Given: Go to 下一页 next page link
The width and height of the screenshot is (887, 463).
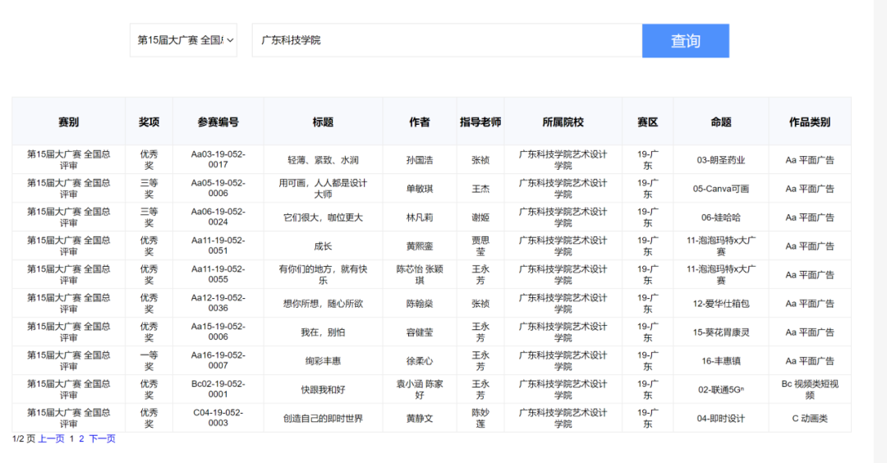Looking at the screenshot, I should pos(103,438).
